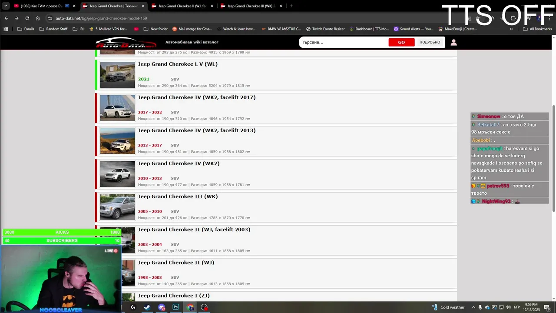
Task: Open the user account icon on Auto-Data
Action: pyautogui.click(x=453, y=42)
